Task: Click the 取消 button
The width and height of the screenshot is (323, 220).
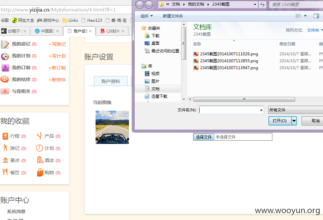Action: point(313,121)
